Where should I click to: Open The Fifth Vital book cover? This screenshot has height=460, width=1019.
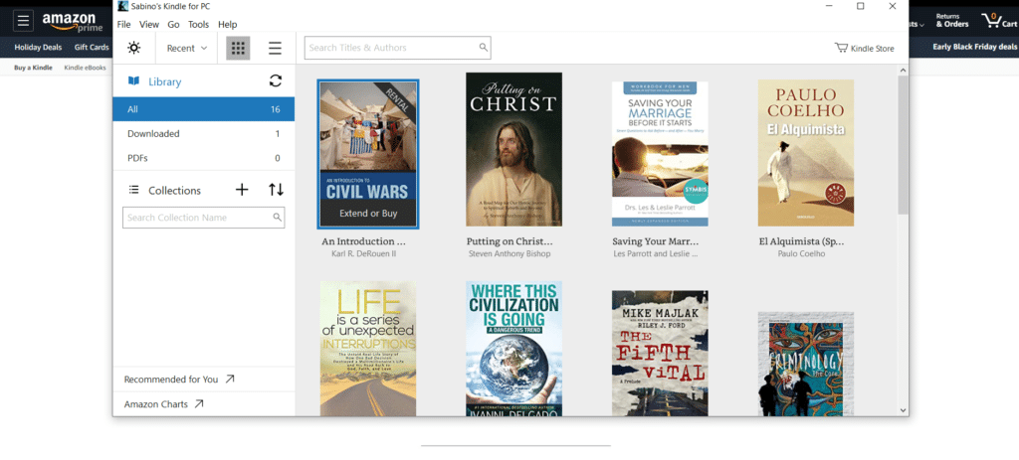coord(660,353)
